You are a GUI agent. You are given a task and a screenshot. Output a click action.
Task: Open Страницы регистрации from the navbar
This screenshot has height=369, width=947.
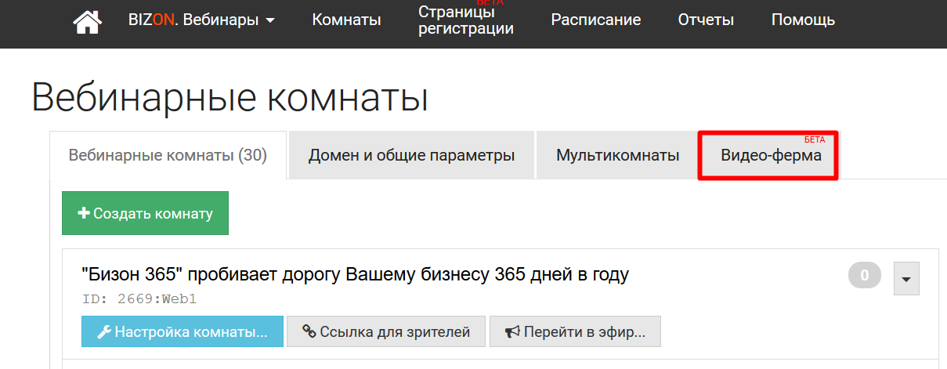pyautogui.click(x=465, y=21)
